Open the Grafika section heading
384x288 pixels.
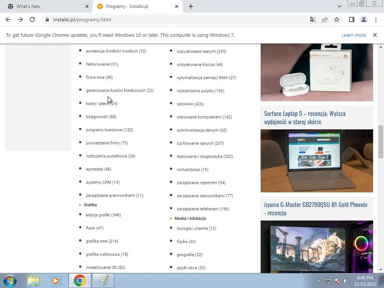pyautogui.click(x=90, y=205)
